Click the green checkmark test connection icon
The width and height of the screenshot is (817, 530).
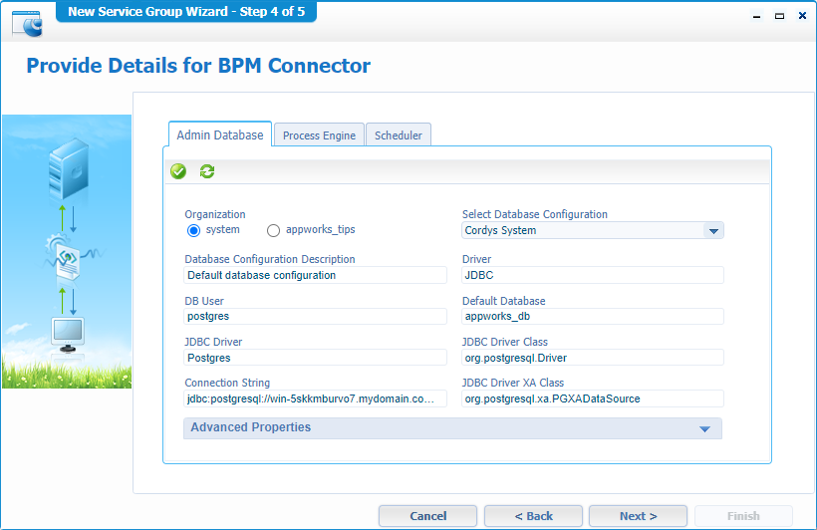pos(178,171)
